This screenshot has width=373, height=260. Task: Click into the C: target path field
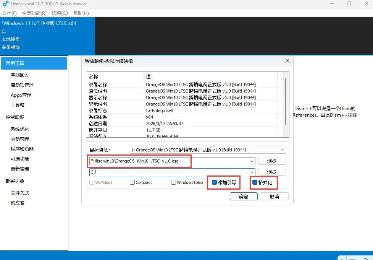[168, 172]
